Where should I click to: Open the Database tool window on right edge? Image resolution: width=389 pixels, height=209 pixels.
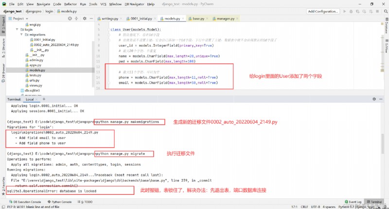tap(387, 25)
